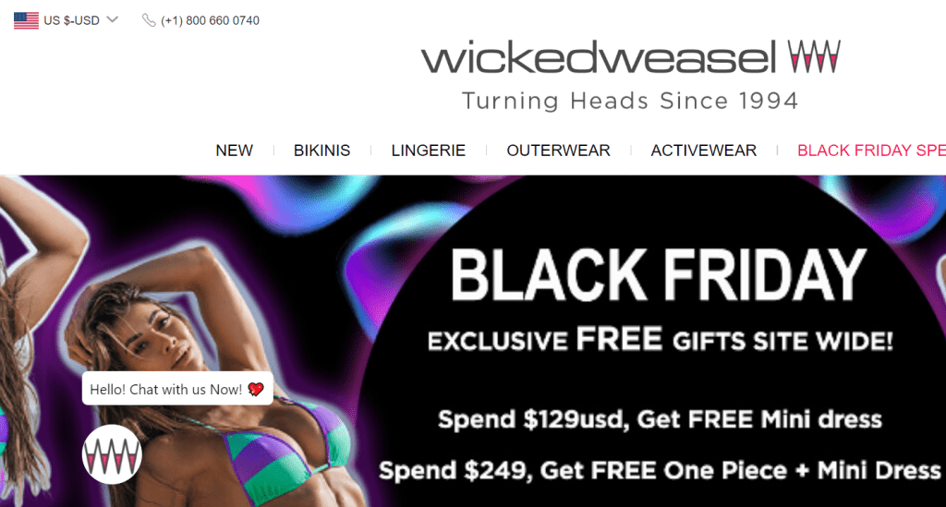The height and width of the screenshot is (507, 946).
Task: Call the (+1) 800 660 0740 link
Action: 210,20
